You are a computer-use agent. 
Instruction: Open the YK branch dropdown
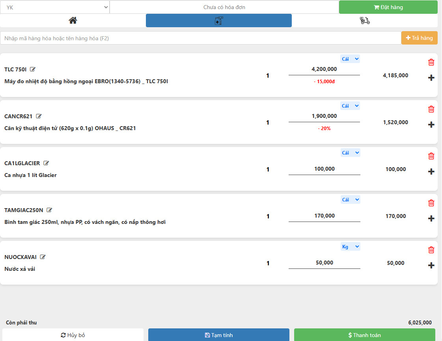[55, 7]
